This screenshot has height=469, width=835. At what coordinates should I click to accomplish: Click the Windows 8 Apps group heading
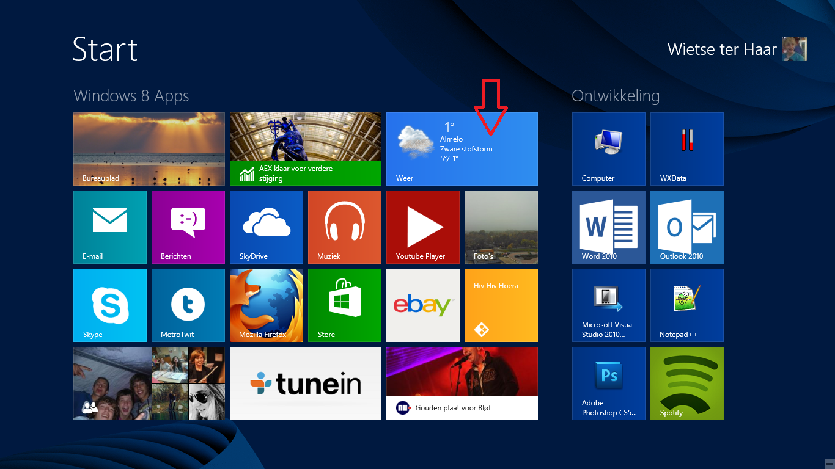tap(131, 96)
